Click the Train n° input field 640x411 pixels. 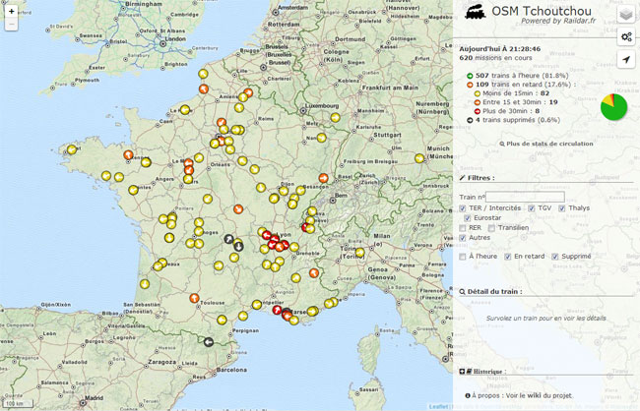click(x=528, y=197)
